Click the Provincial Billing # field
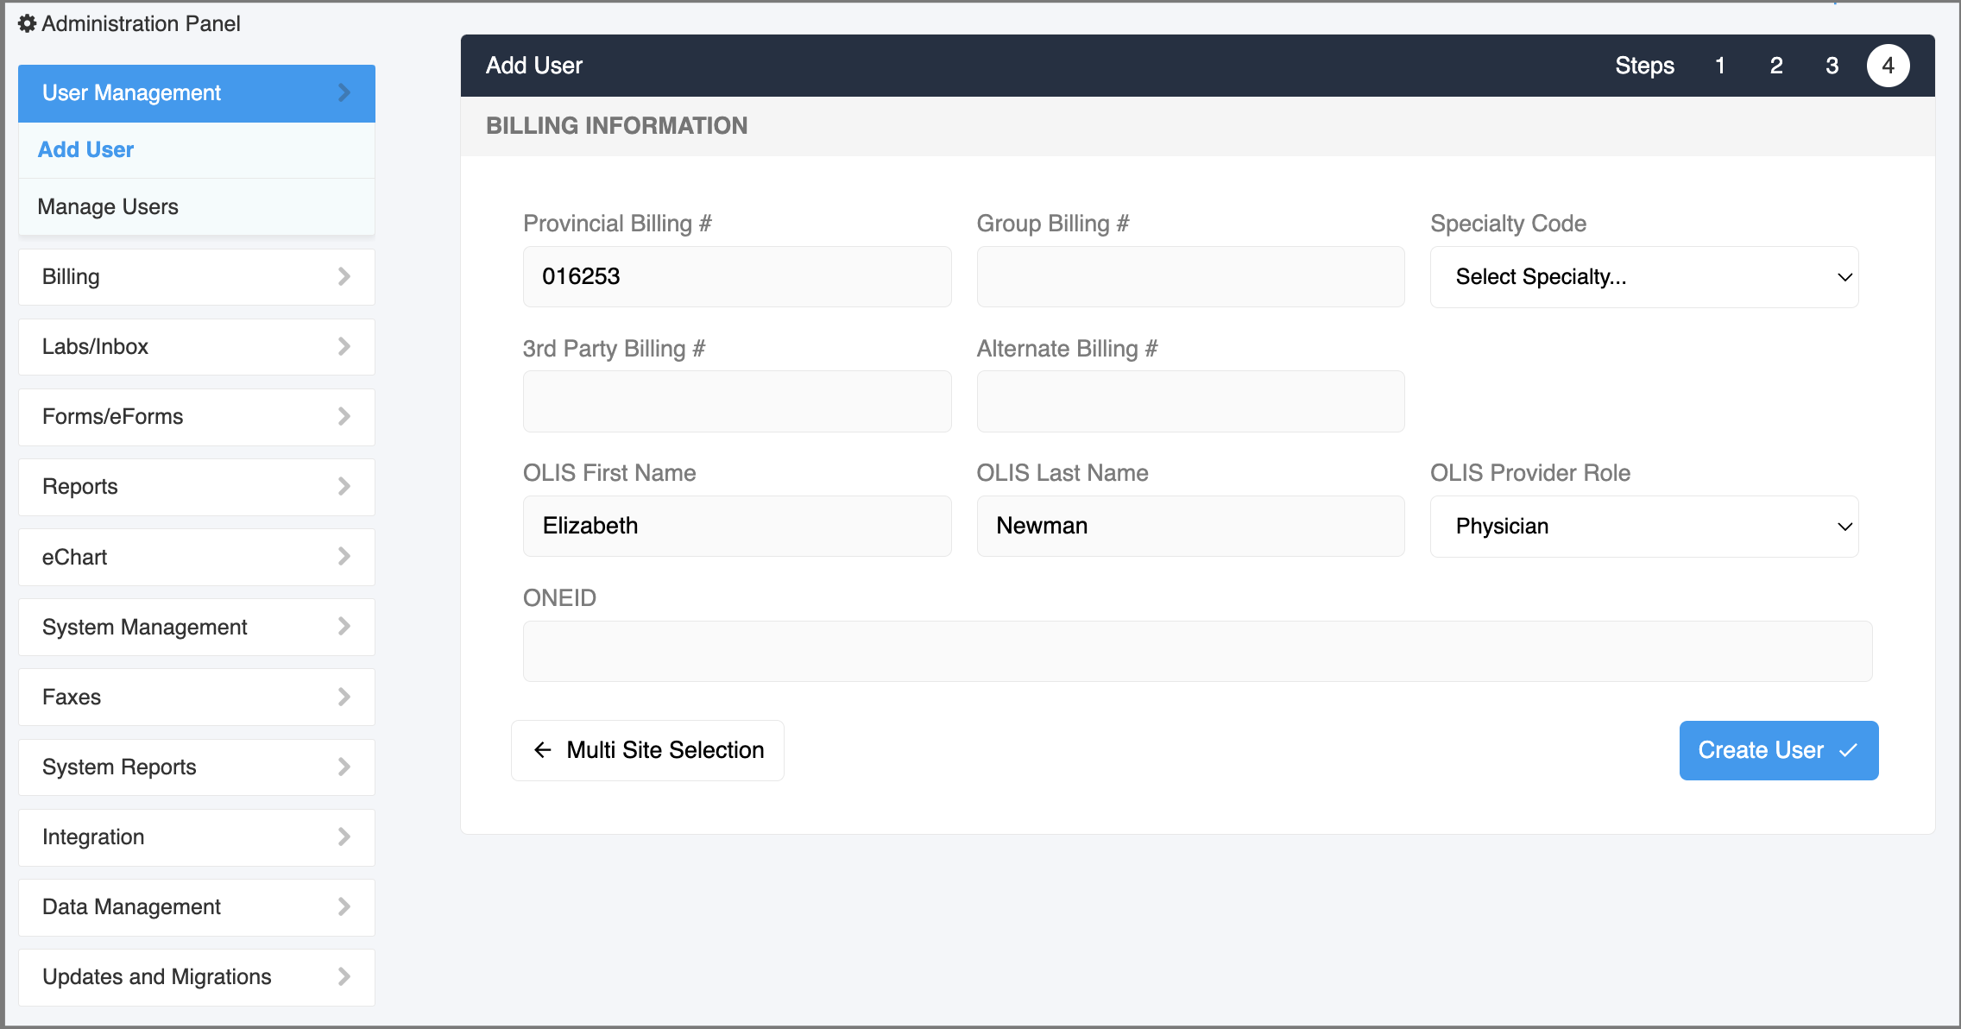 click(x=737, y=276)
